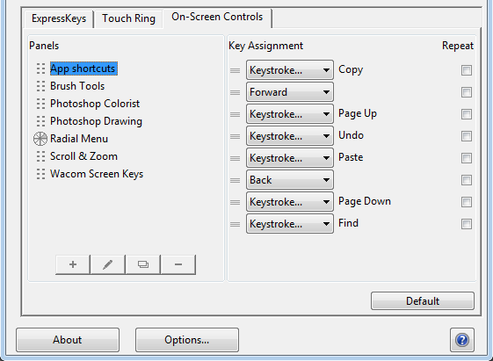Select the Radial Menu wheel icon
This screenshot has width=493, height=361.
coord(40,139)
